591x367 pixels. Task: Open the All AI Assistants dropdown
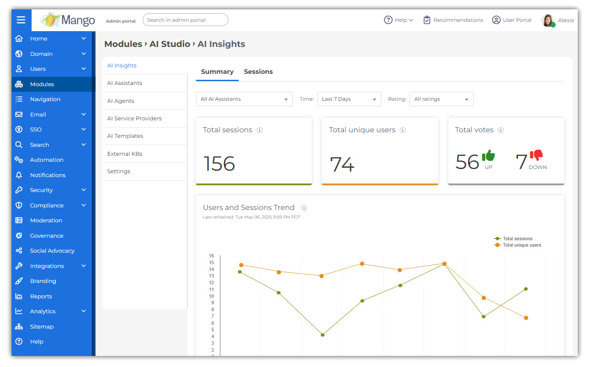(x=244, y=99)
